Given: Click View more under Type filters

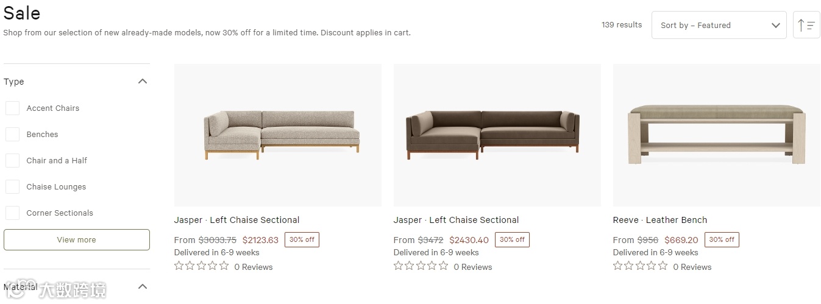Looking at the screenshot, I should pos(77,239).
